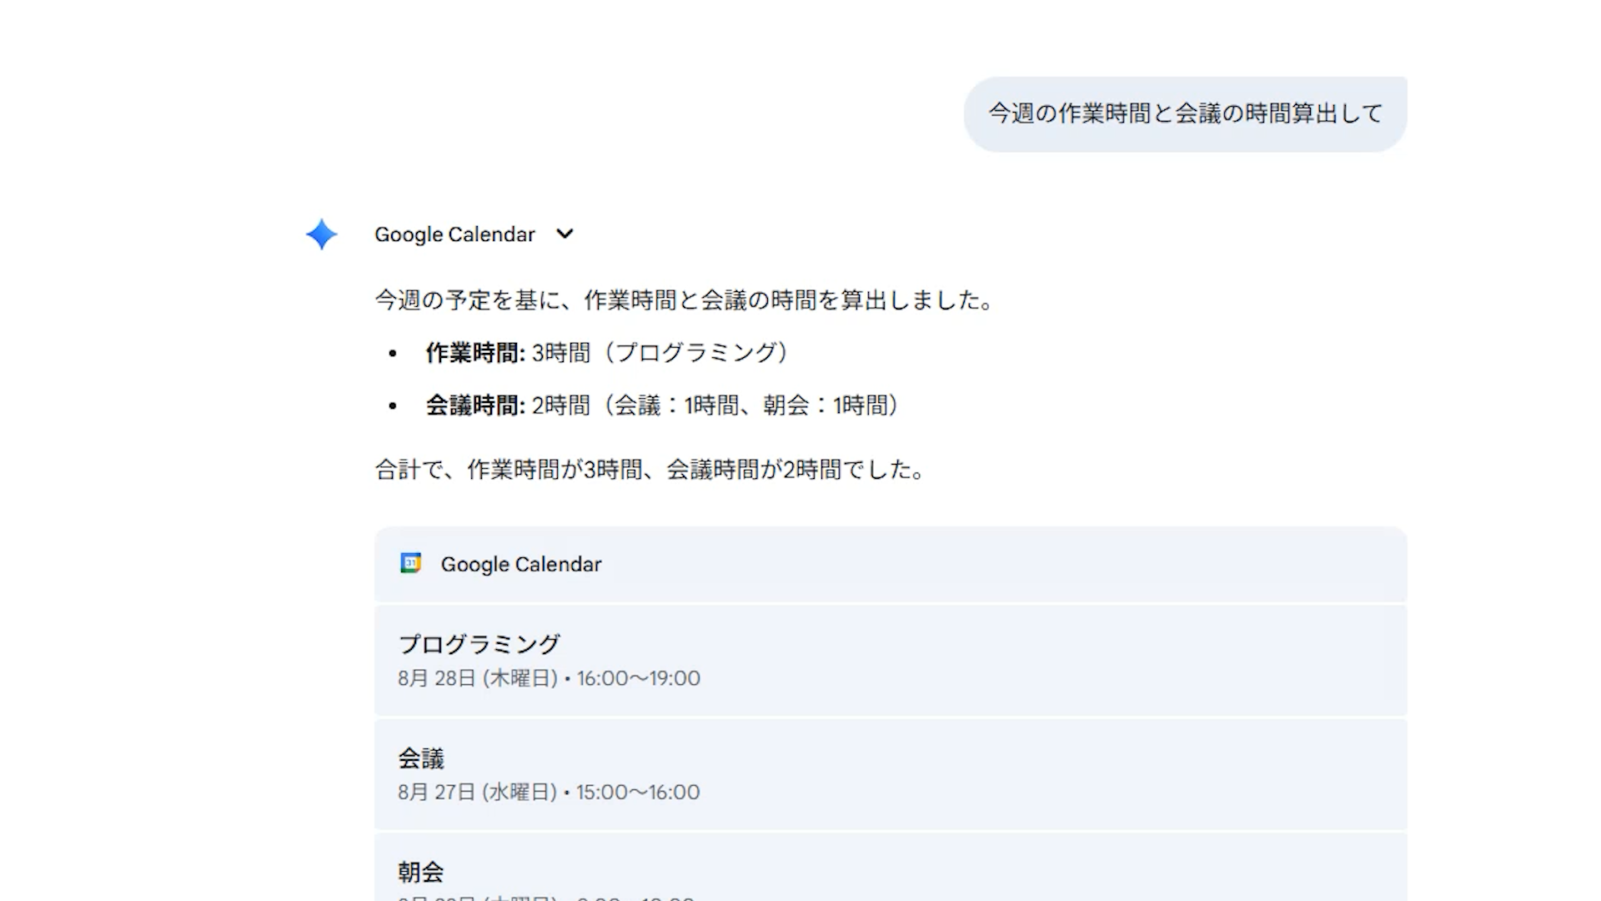Open the Google Calendar card header title
The width and height of the screenshot is (1601, 901).
[521, 564]
